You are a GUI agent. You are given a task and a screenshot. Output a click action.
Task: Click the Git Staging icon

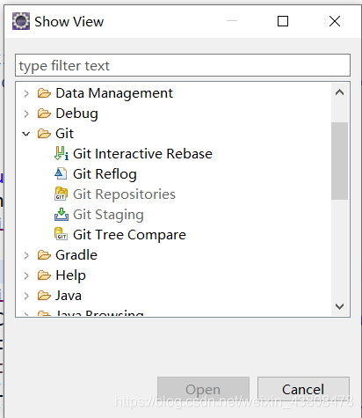[62, 214]
